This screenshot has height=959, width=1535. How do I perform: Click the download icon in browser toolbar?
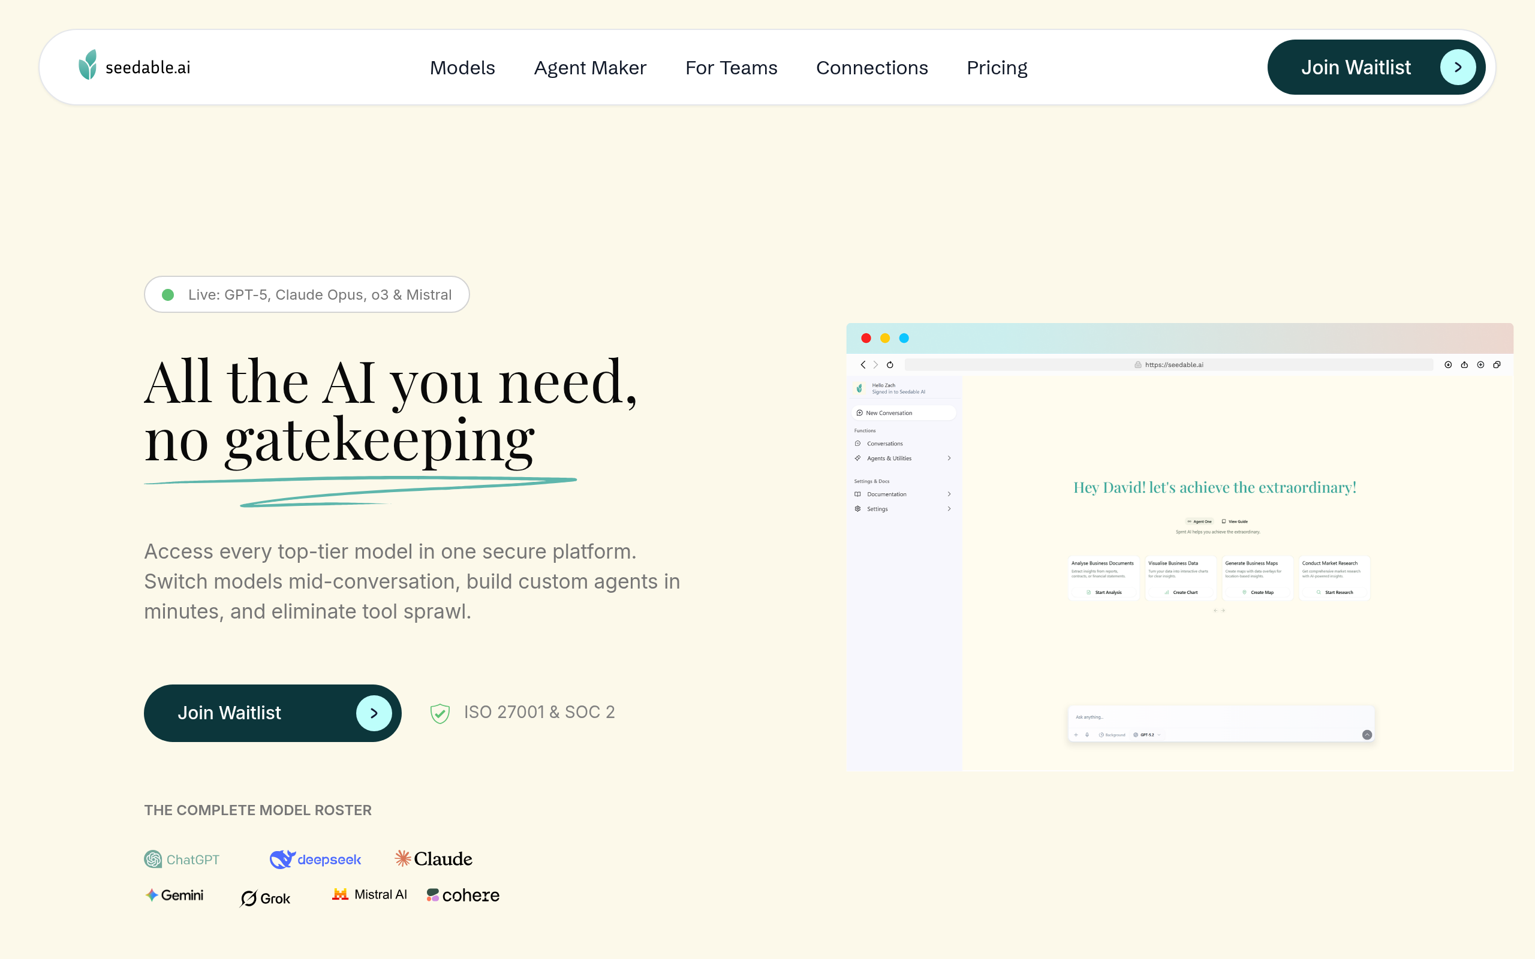1448,364
